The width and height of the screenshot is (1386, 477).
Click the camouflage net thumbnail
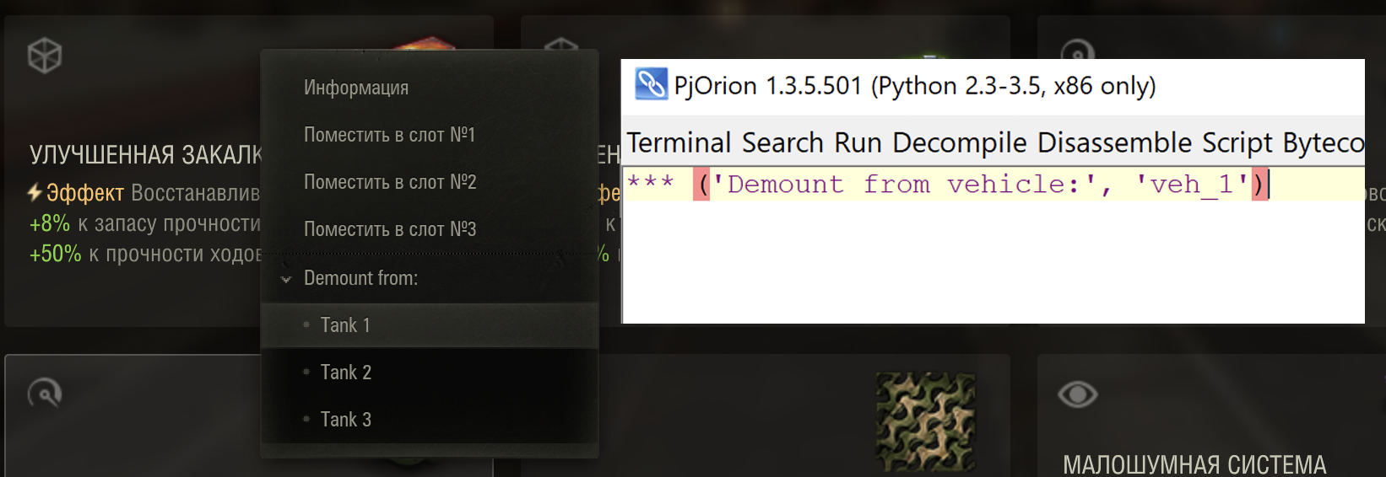(x=925, y=421)
